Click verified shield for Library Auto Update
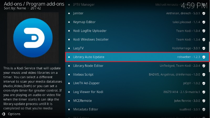The height and width of the screenshot is (118, 210). [x=204, y=57]
